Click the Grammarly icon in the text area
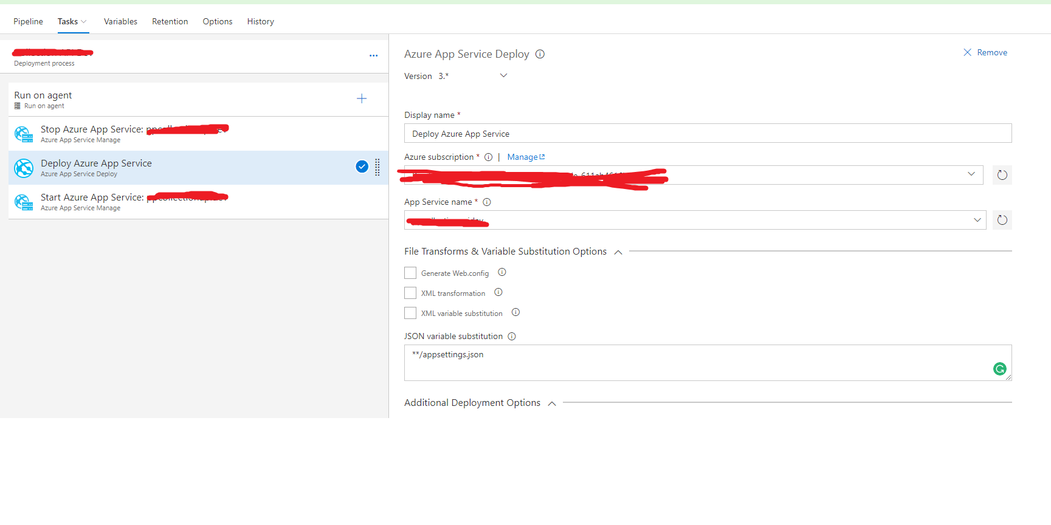 pyautogui.click(x=1000, y=369)
